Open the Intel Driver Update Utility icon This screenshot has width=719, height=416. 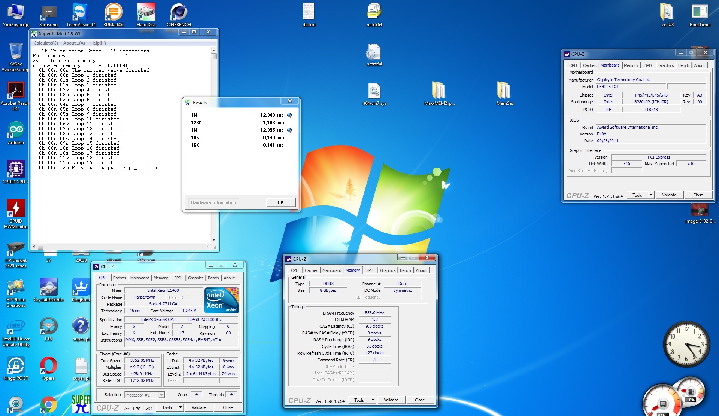[x=16, y=333]
